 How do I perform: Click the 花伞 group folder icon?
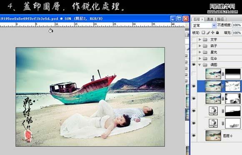click(x=205, y=58)
